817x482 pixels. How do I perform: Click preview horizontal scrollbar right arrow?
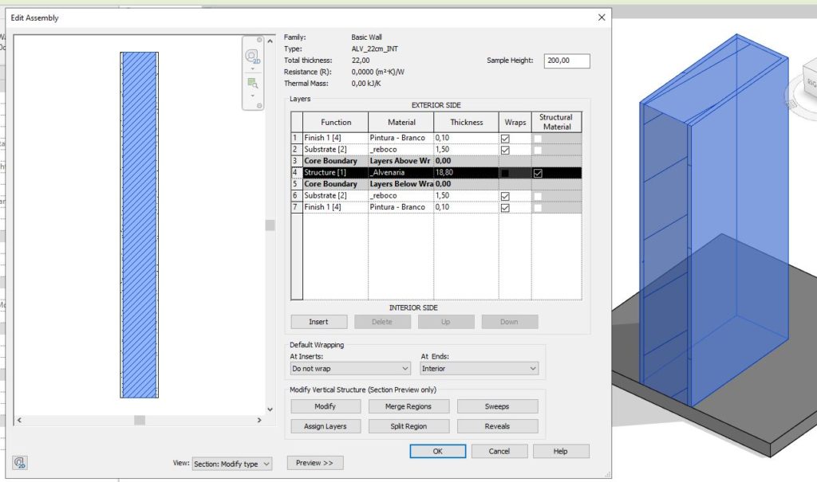click(x=259, y=420)
